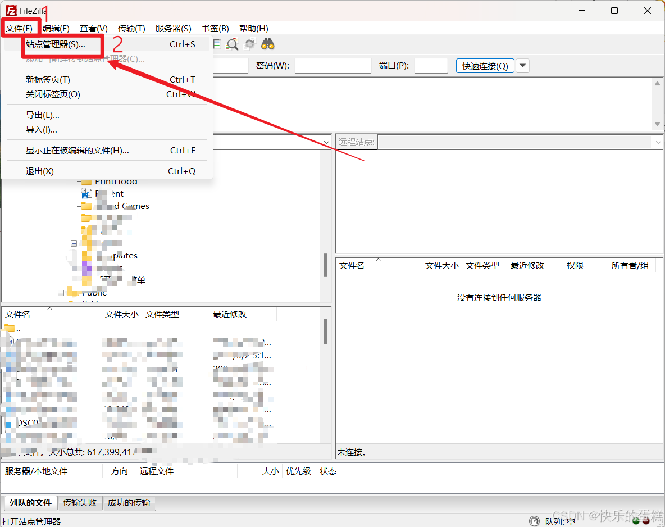Viewport: 665px width, 527px height.
Task: Switch to 列队的文件 tab
Action: click(x=30, y=503)
